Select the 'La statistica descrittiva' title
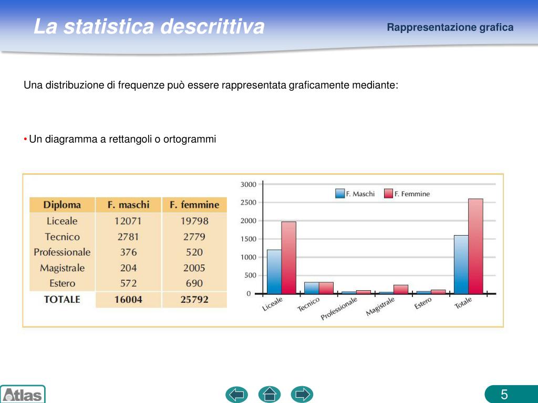538x403 pixels. click(149, 26)
